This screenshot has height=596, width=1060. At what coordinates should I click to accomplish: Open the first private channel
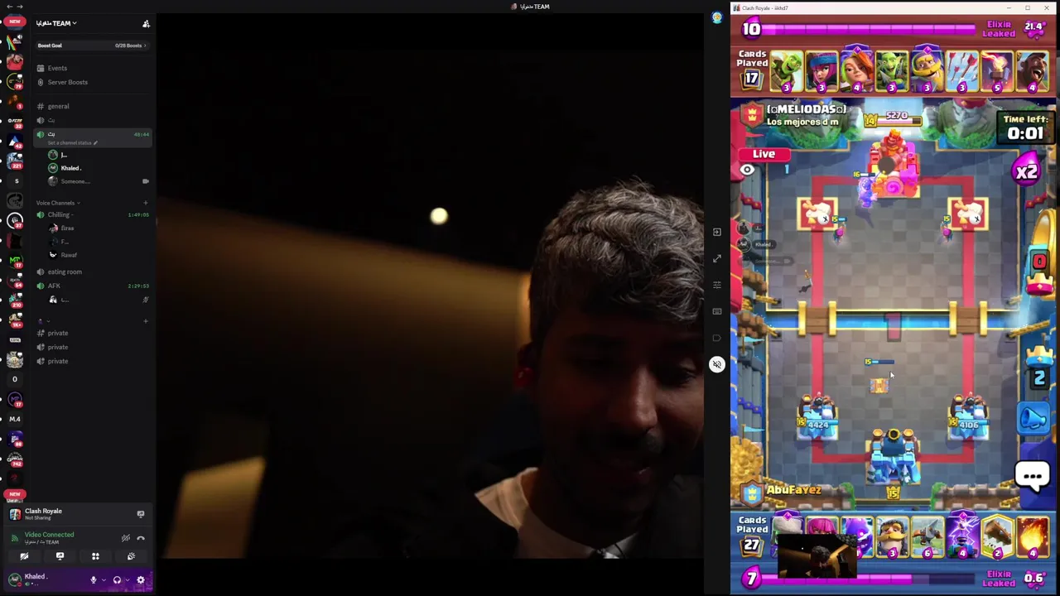pos(57,333)
